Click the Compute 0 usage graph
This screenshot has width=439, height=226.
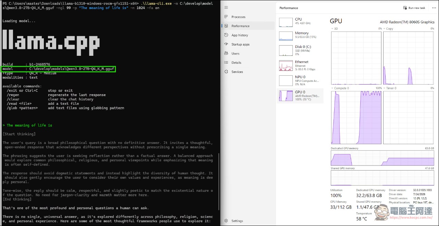point(356,117)
